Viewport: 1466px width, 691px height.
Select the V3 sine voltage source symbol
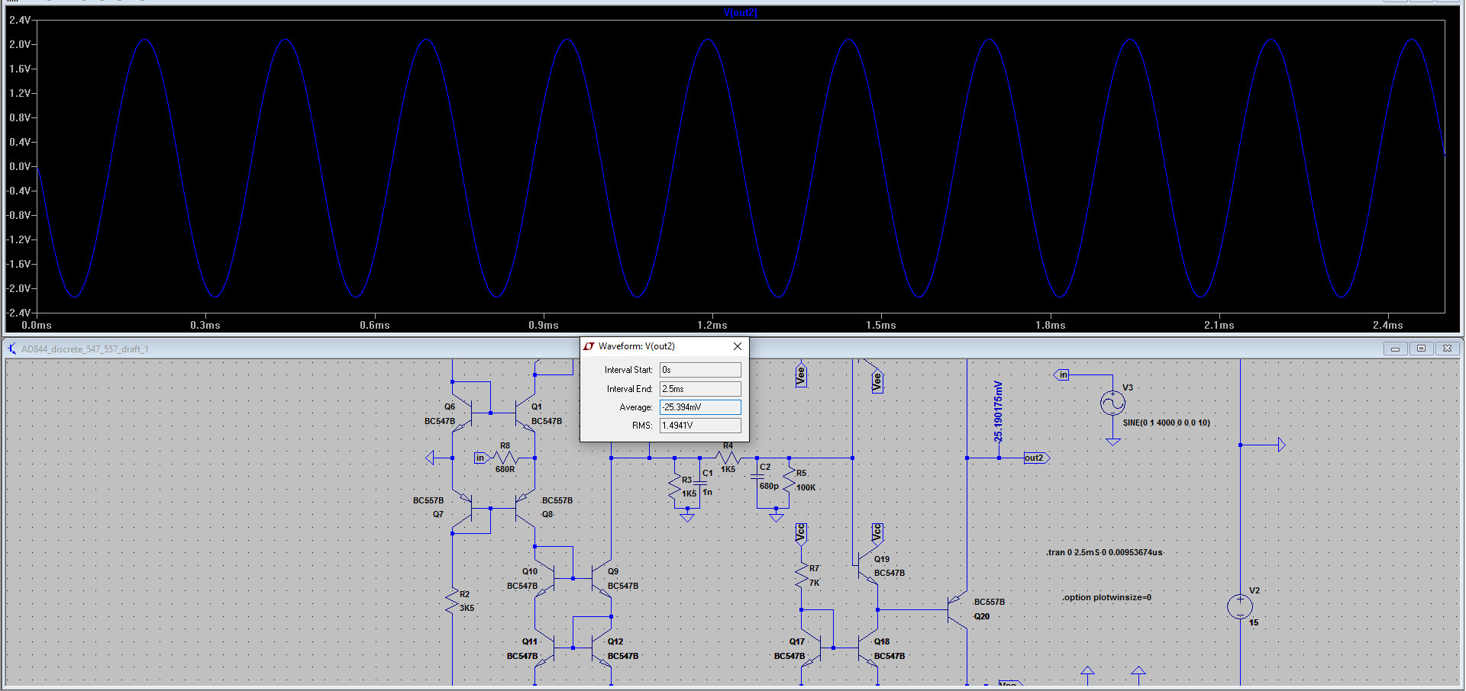(x=1112, y=402)
